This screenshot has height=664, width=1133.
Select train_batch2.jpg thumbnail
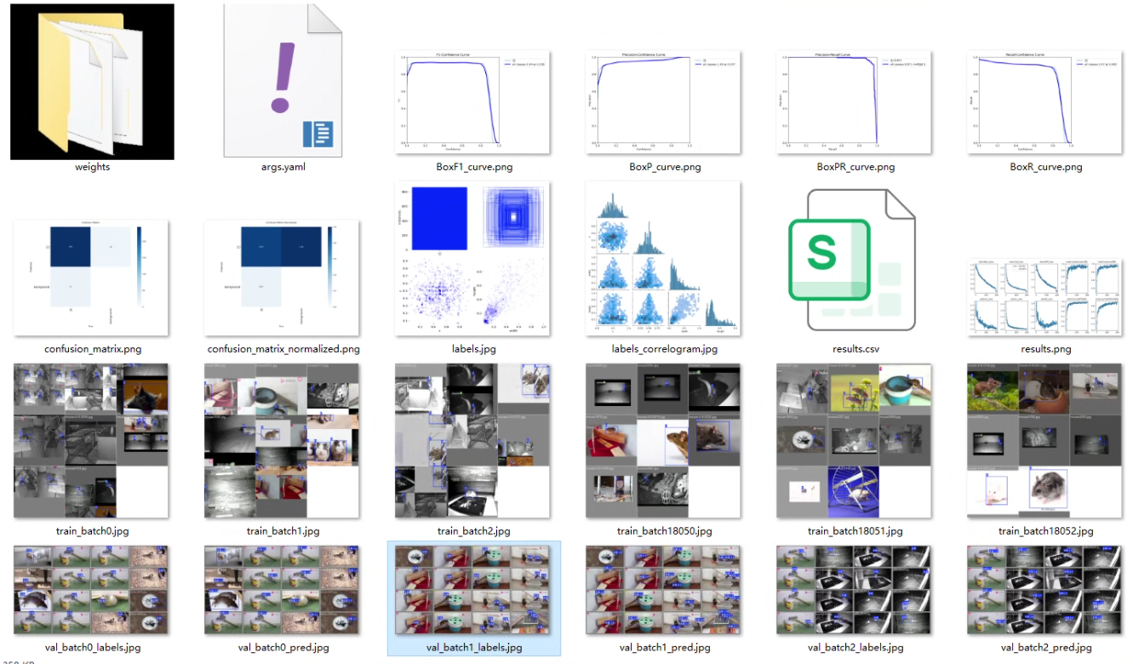coord(473,441)
